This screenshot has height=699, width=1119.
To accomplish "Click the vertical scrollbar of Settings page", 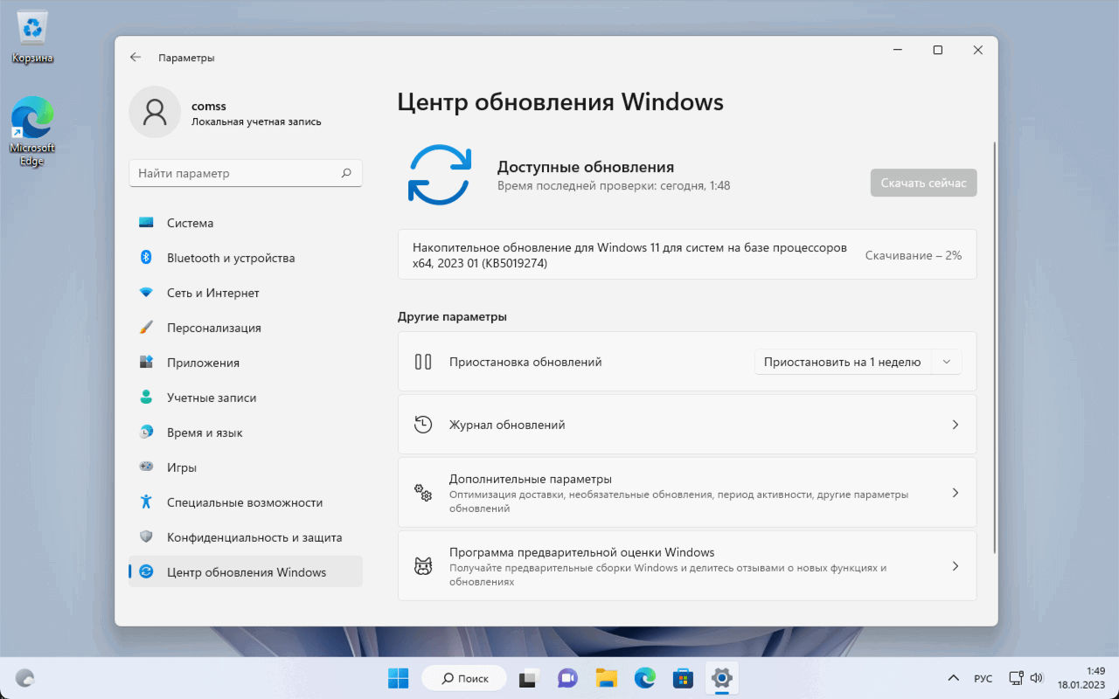I will click(993, 346).
